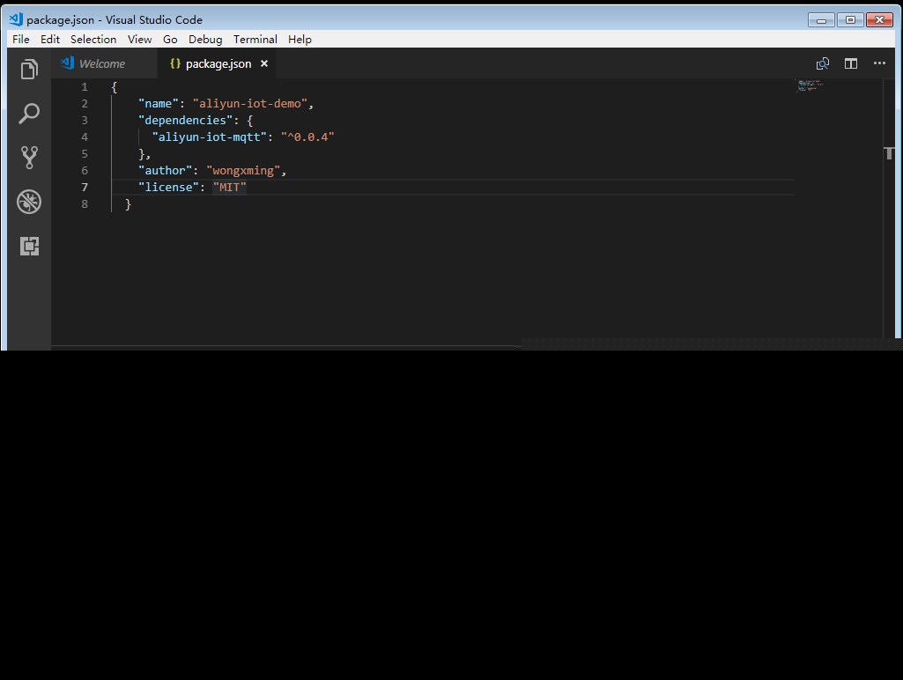The height and width of the screenshot is (680, 903).
Task: Click the "wongxming" value
Action: pos(243,170)
